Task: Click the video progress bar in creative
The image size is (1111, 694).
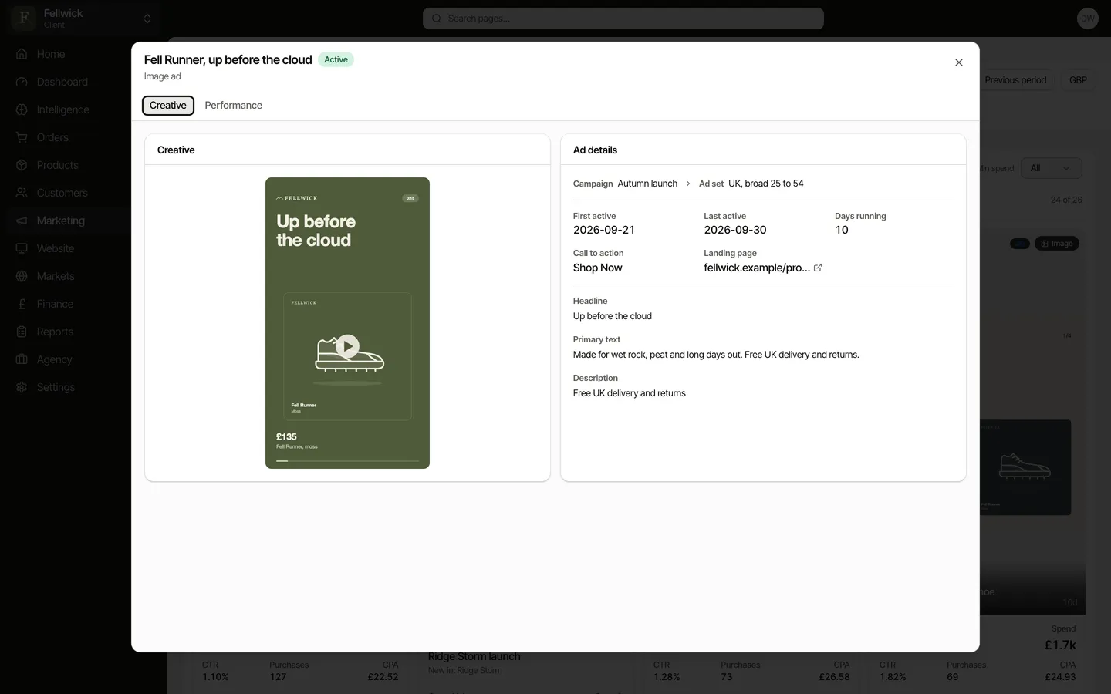Action: pos(347,460)
